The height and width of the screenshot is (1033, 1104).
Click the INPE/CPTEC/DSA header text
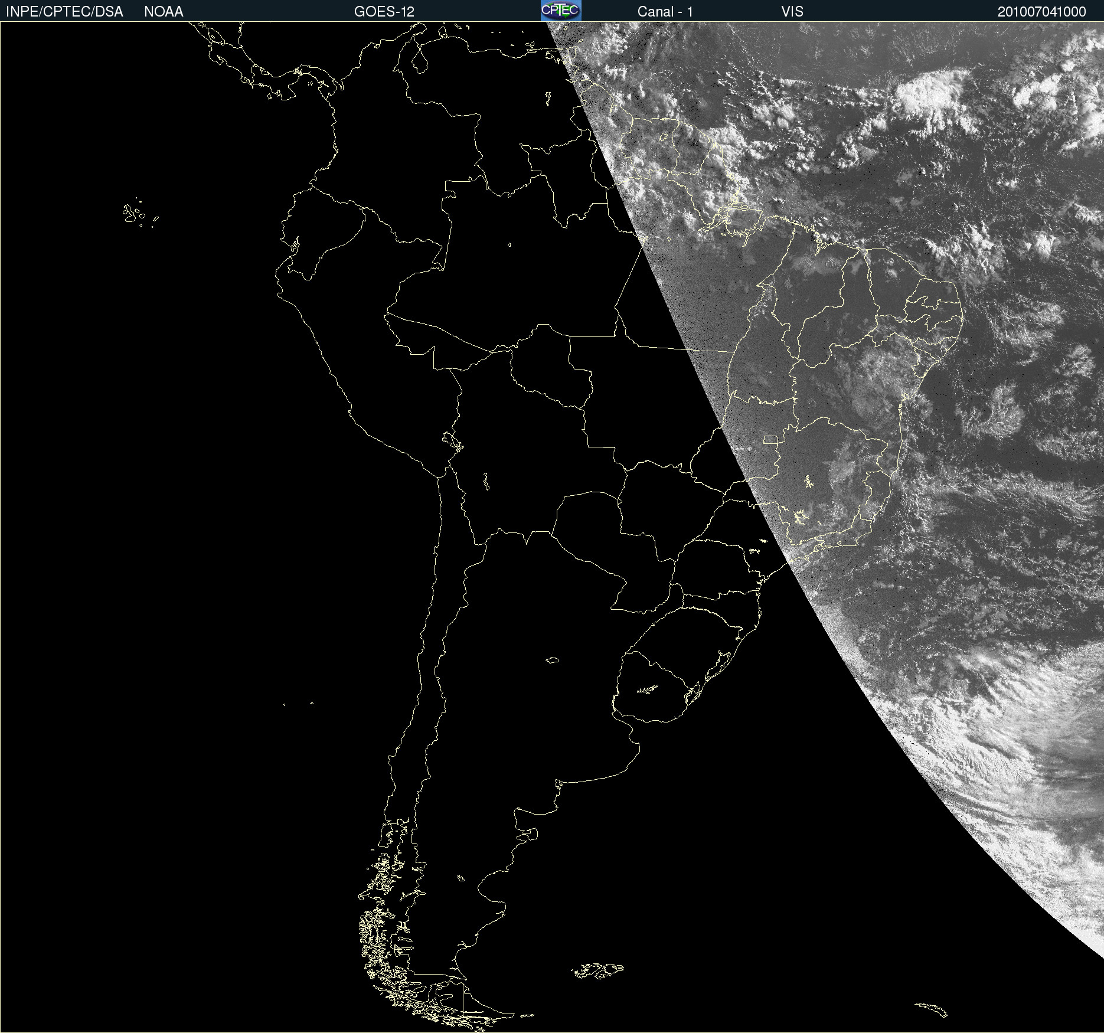(64, 12)
